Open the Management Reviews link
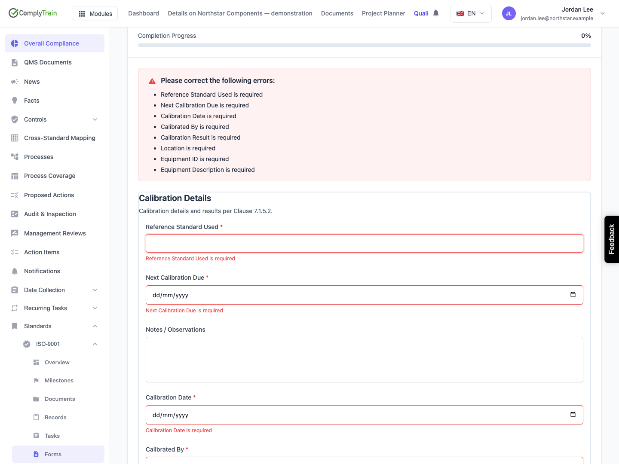Viewport: 619px width, 464px height. pos(55,233)
